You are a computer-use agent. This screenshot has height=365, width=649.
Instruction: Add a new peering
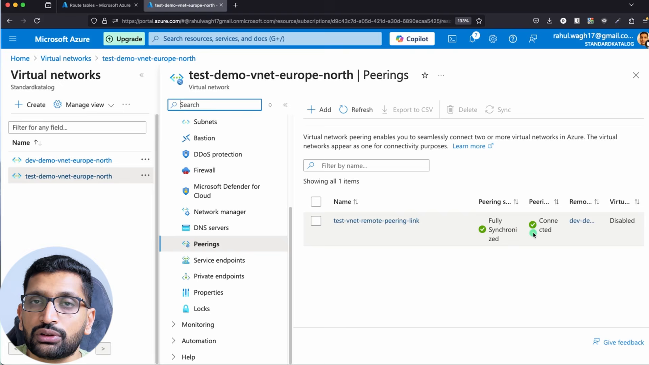pyautogui.click(x=319, y=110)
